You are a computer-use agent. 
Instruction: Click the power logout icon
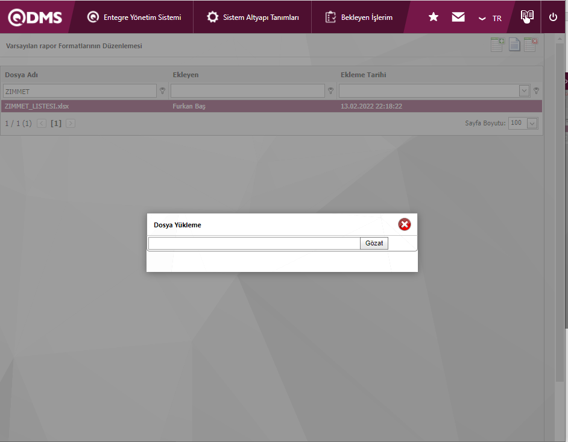pyautogui.click(x=553, y=17)
